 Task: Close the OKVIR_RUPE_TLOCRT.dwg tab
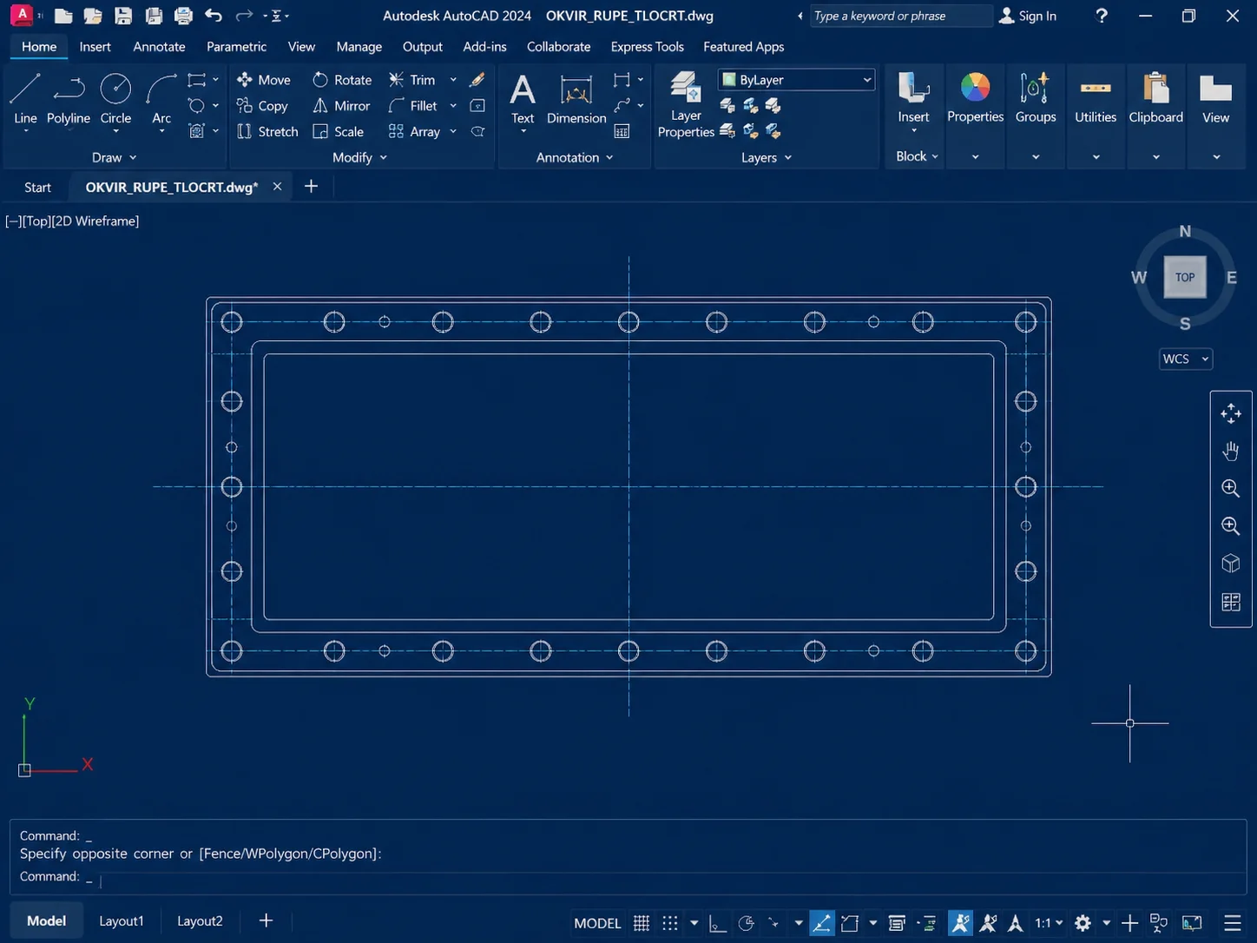pyautogui.click(x=277, y=186)
